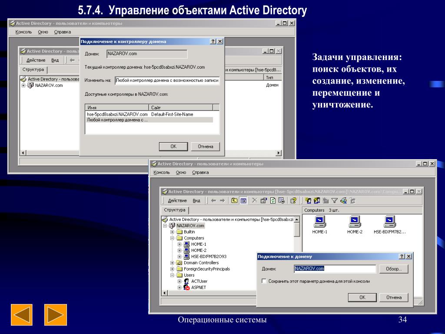Click the Refresh toolbar icon
445x334 pixels.
coord(273,200)
